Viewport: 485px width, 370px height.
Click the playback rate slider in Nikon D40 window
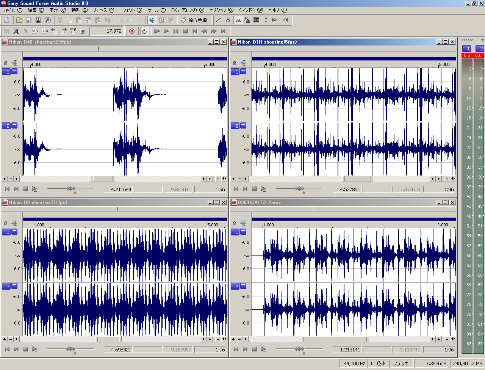coord(70,188)
